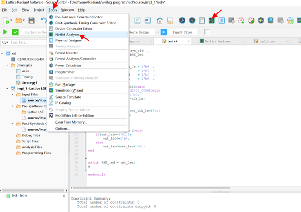Select Pre-Synthesis Constraint Editor menu entry
This screenshot has width=301, height=212.
pyautogui.click(x=88, y=17)
